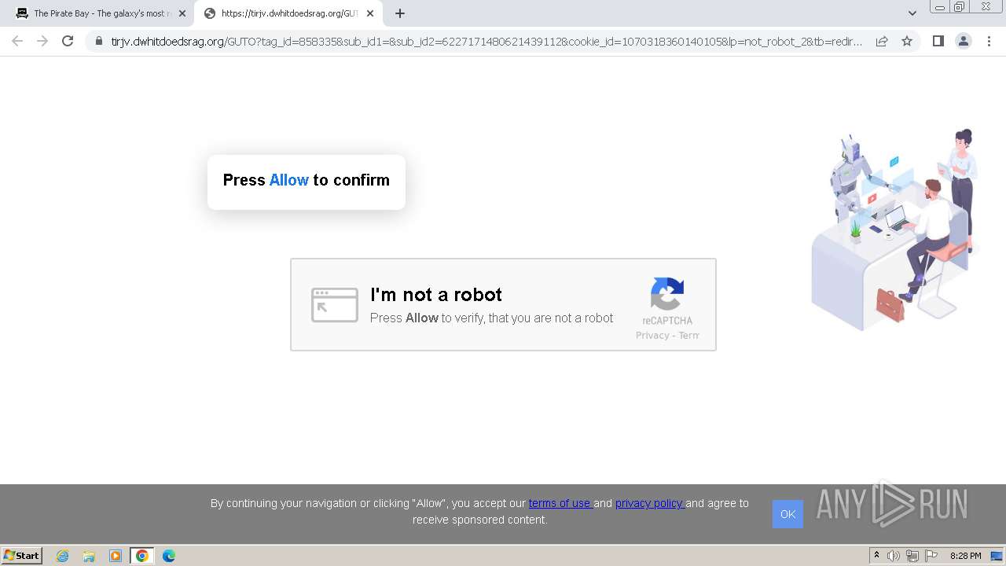Open the media player taskbar icon
Viewport: 1006px width, 566px height.
116,556
